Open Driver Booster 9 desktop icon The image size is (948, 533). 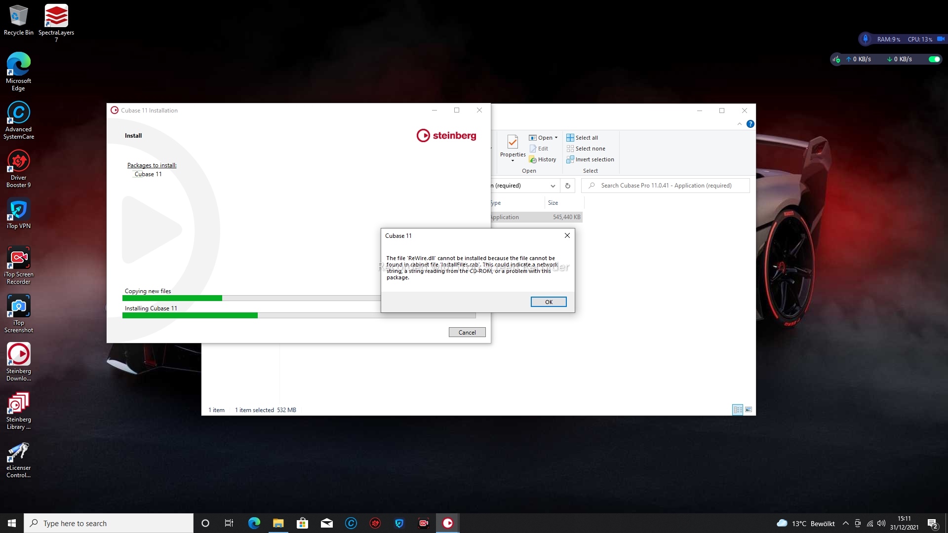point(18,168)
